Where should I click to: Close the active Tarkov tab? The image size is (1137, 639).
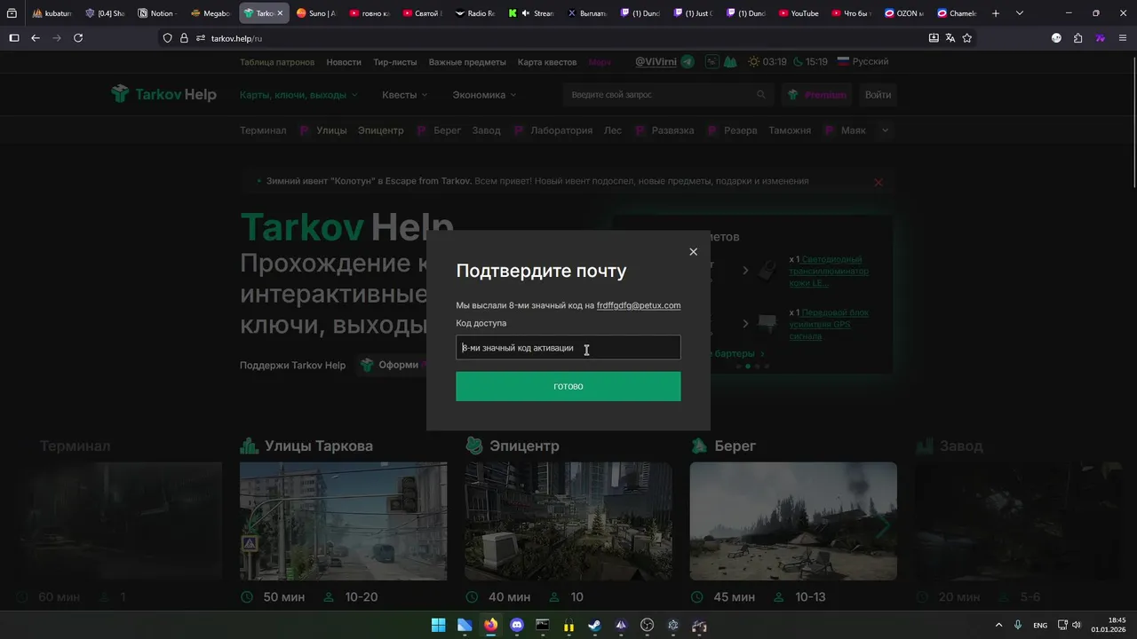(x=280, y=13)
